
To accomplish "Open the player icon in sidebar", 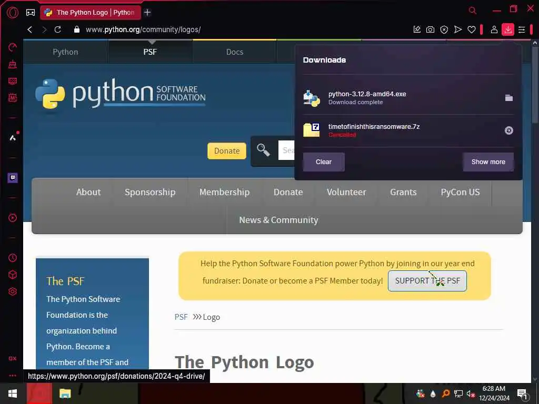I will [13, 218].
